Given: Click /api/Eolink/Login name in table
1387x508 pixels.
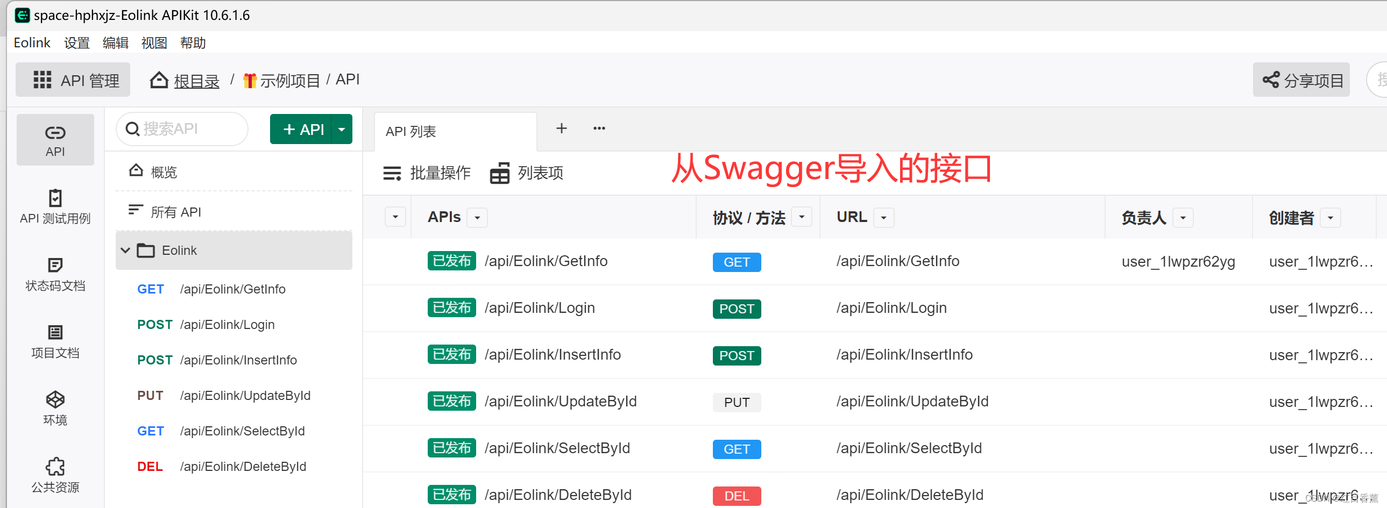Looking at the screenshot, I should [x=540, y=308].
